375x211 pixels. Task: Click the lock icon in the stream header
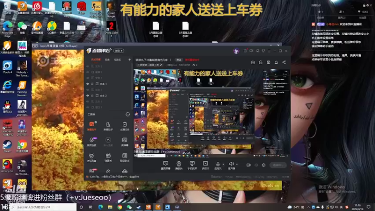[x=261, y=62]
